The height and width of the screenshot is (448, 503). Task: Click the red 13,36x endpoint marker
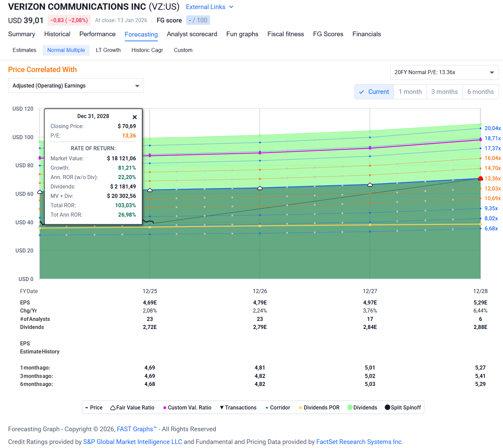pyautogui.click(x=481, y=179)
